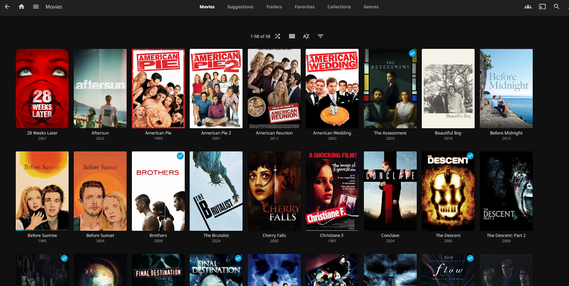Switch to the Collections tab
569x286 pixels.
point(339,7)
